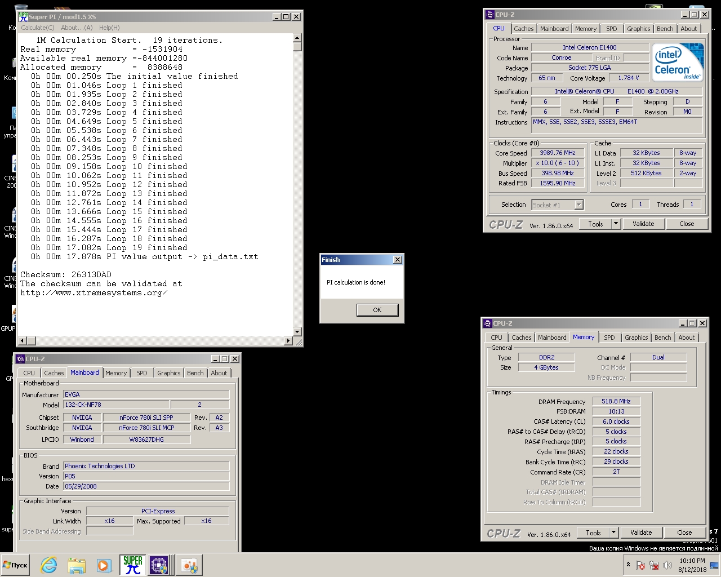Click DRAM Frequency value 518.8 MHz
Viewport: 721px width, 577px height.
[616, 401]
